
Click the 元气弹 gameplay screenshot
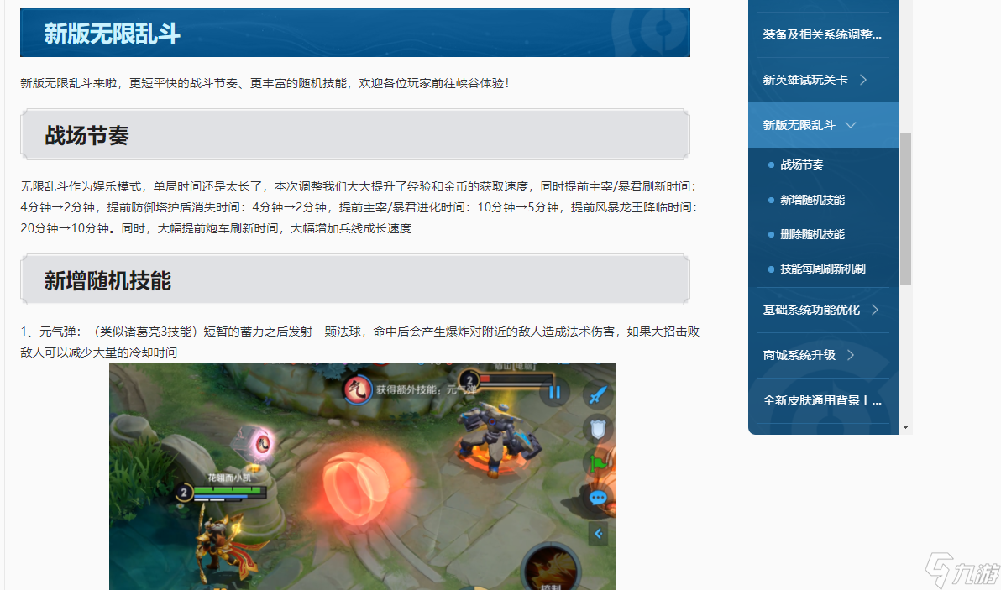363,476
